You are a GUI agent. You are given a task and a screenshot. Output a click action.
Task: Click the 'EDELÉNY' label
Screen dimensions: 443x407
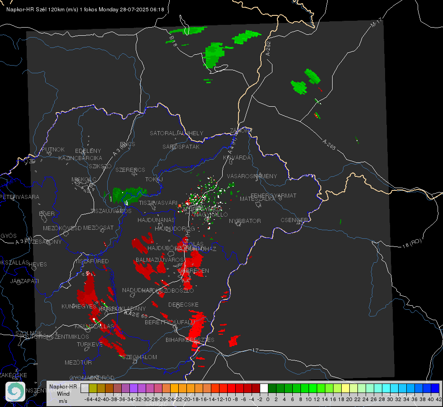(x=88, y=151)
